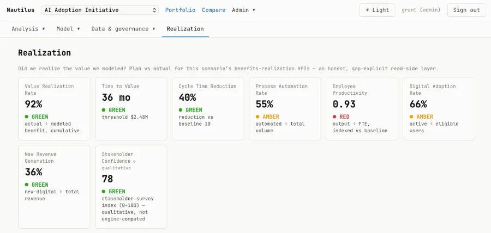Click the 'Did we realize the value' description line
Viewport: 491px width, 233px height.
pos(228,69)
